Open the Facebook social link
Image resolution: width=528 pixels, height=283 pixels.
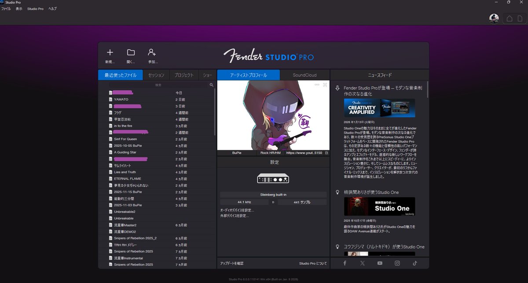pyautogui.click(x=345, y=263)
